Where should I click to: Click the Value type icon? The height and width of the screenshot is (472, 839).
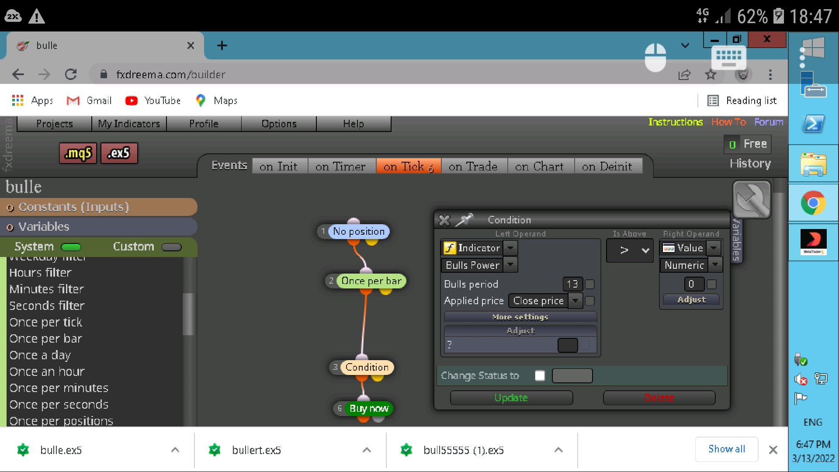click(x=669, y=248)
